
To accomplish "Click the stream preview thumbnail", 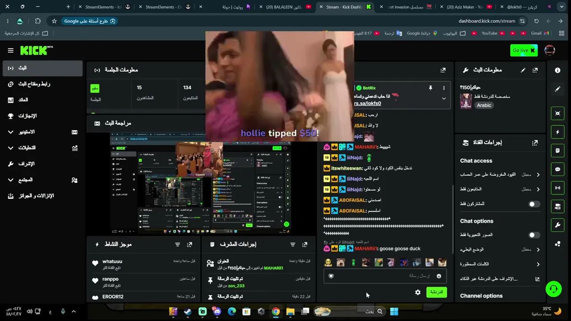I will pyautogui.click(x=201, y=183).
